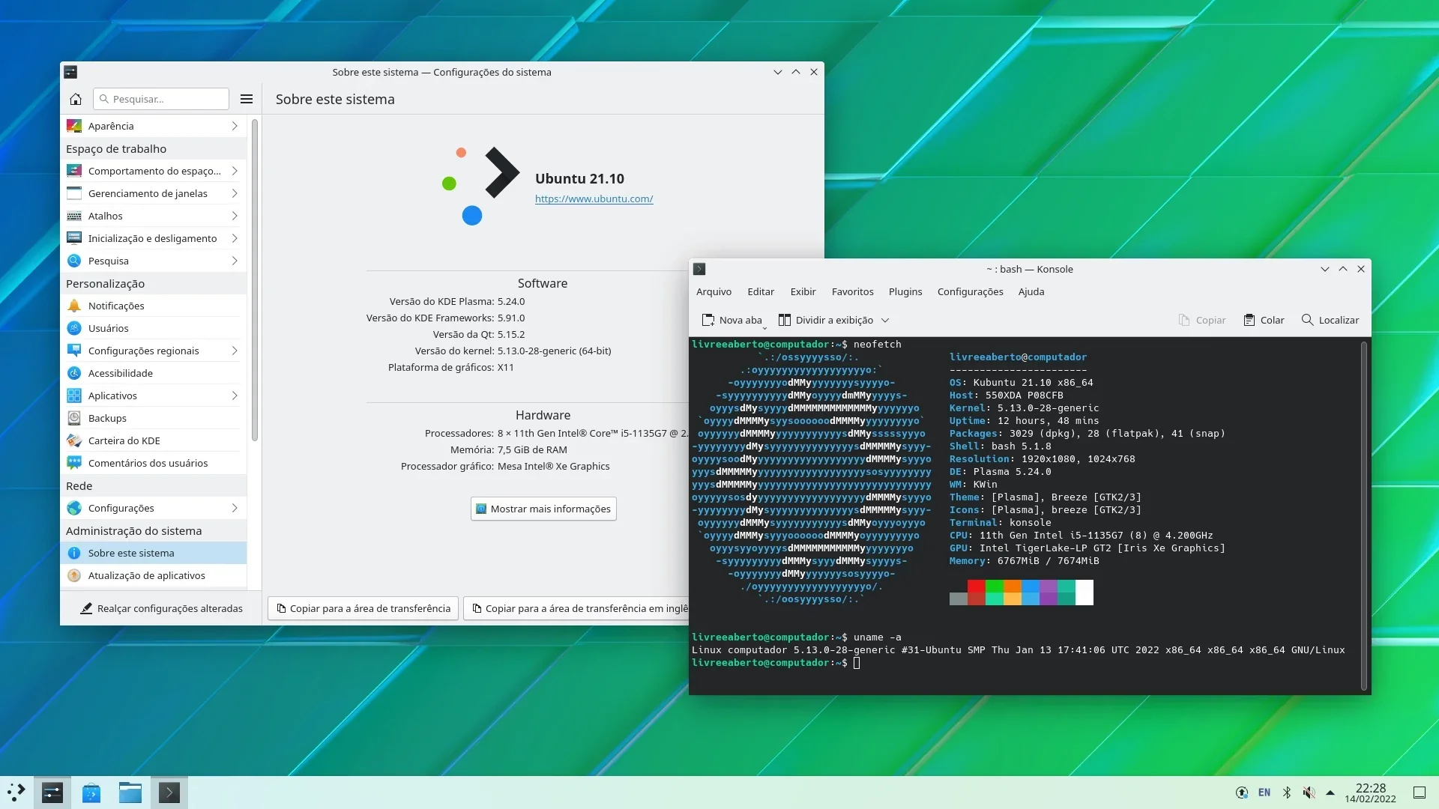Screen dimensions: 1439x809
Task: Click the Backups icon
Action: (x=74, y=418)
